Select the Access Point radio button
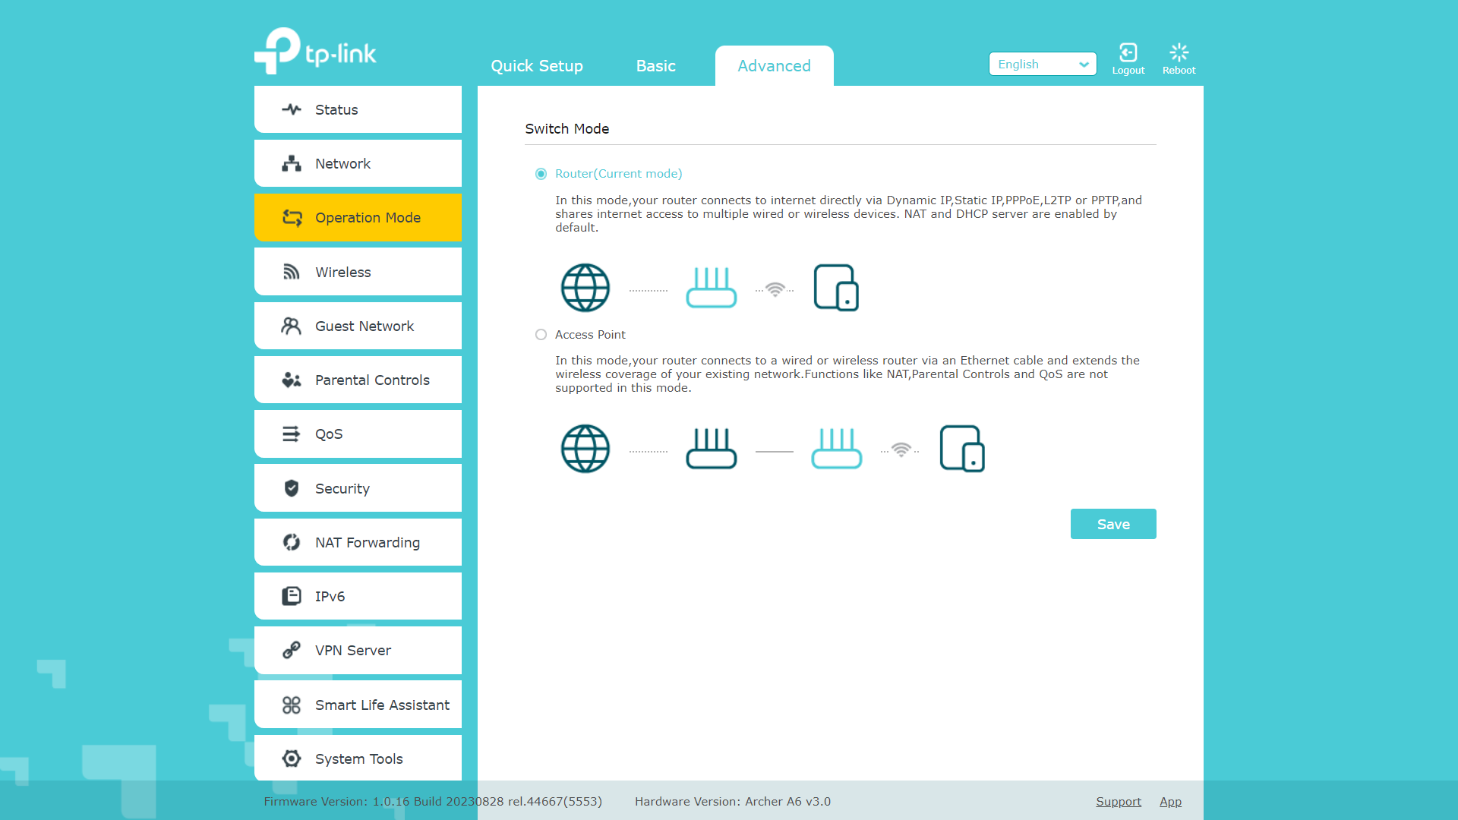The height and width of the screenshot is (820, 1458). [x=541, y=335]
